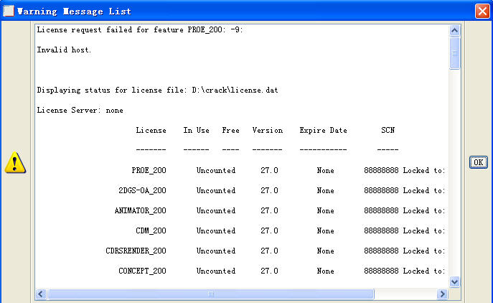Click 'None' expire date in CDM_200 row
Image resolution: width=493 pixels, height=303 pixels.
pos(325,231)
